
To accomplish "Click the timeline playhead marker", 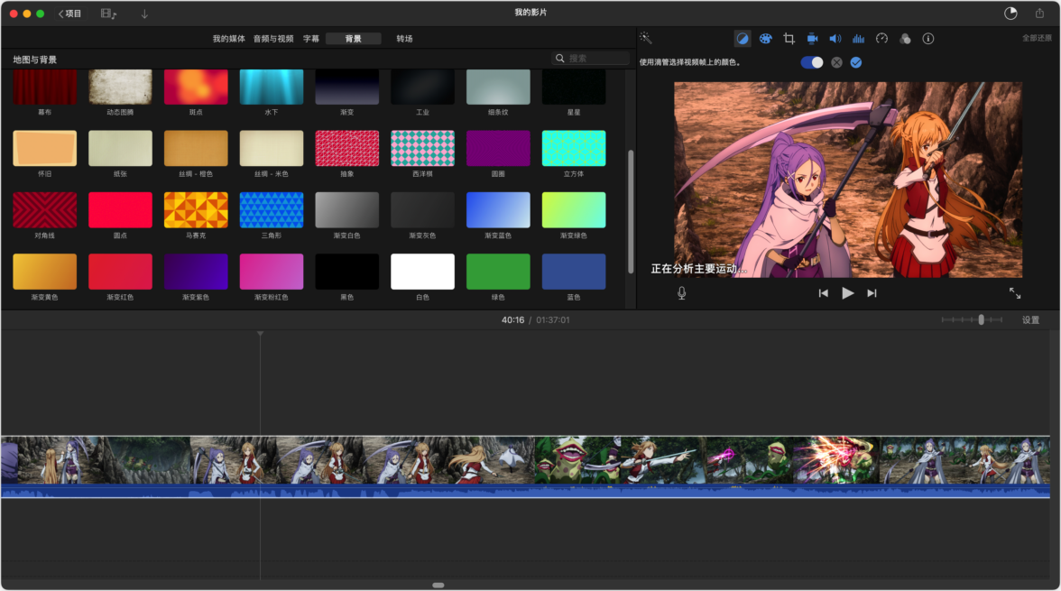I will click(260, 334).
